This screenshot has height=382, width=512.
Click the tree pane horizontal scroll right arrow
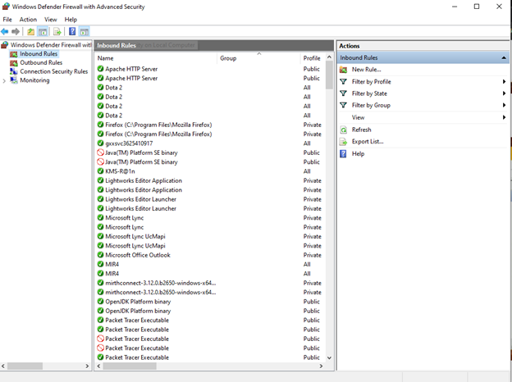87,366
